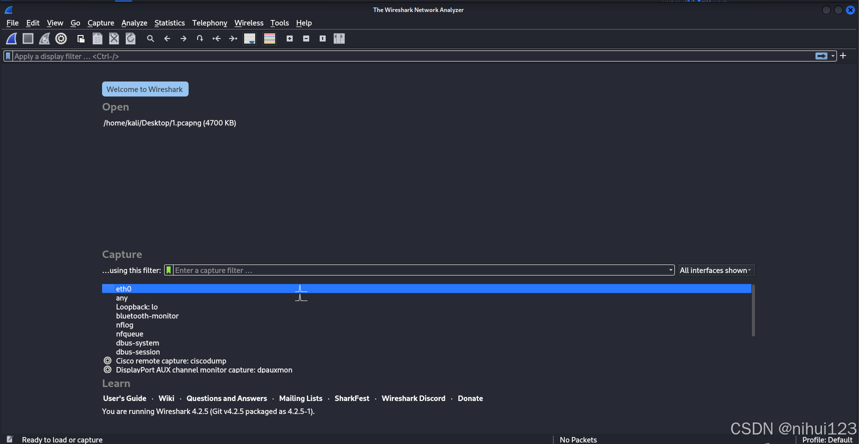Click the go to specified packet icon
Screen dimensions: 859x444
[x=200, y=38]
